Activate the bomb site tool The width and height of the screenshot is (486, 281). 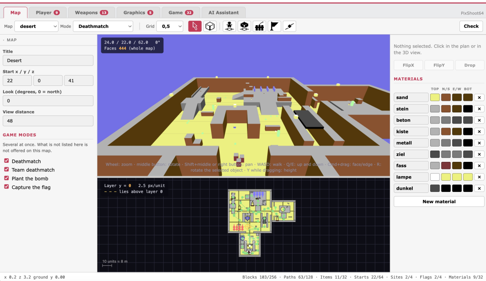(x=260, y=27)
